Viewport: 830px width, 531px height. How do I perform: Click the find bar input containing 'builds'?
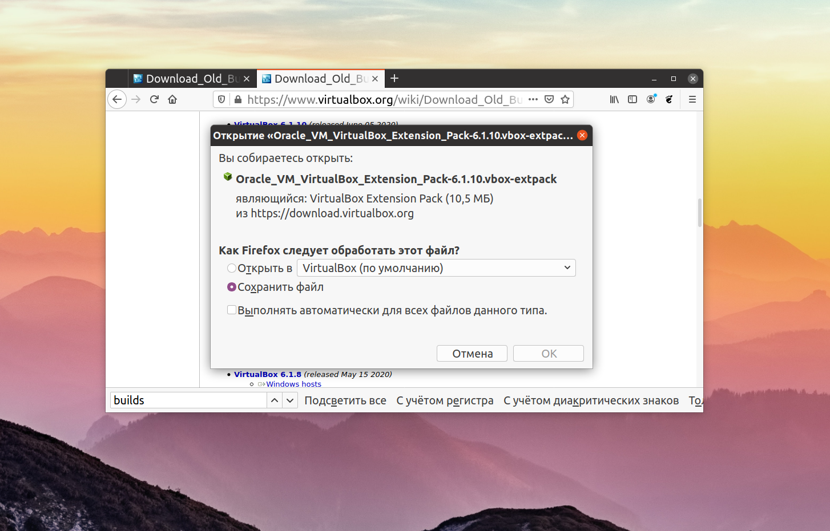tap(188, 400)
